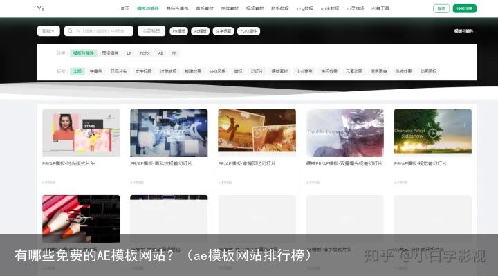This screenshot has width=498, height=276.
Task: Click the Yi site logo
Action: click(40, 8)
